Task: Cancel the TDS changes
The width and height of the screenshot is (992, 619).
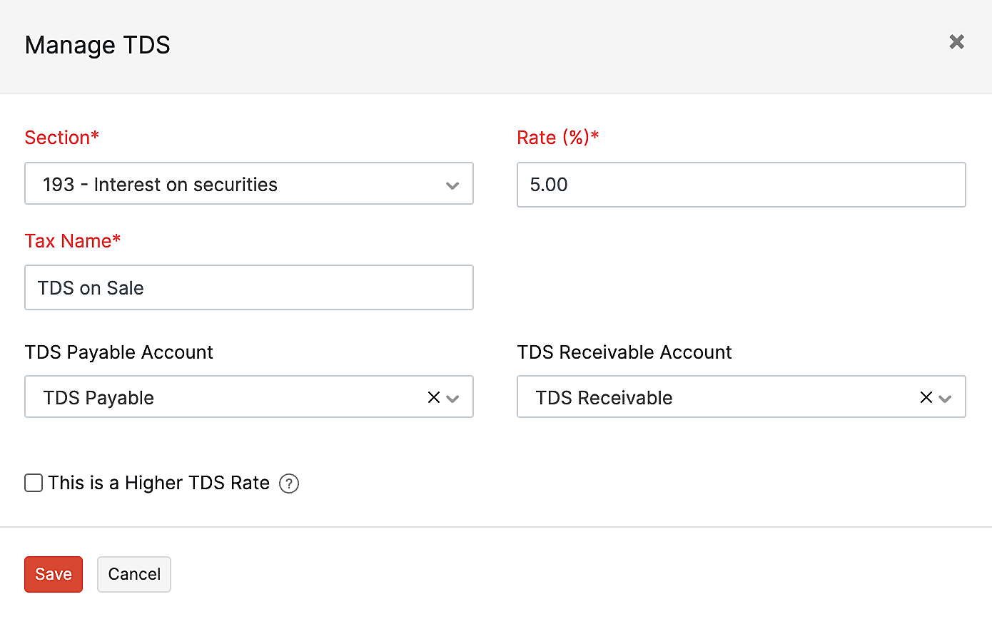Action: pos(133,574)
